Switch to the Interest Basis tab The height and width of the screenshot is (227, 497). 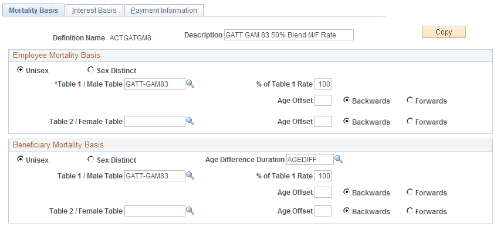point(94,11)
